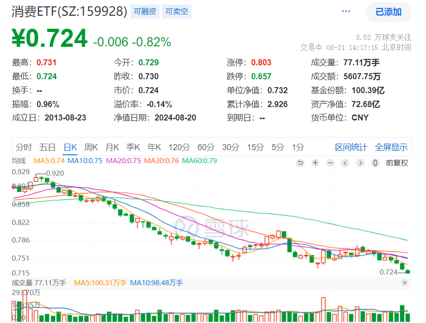
Task: Click the candlestick style icon
Action: (375, 163)
